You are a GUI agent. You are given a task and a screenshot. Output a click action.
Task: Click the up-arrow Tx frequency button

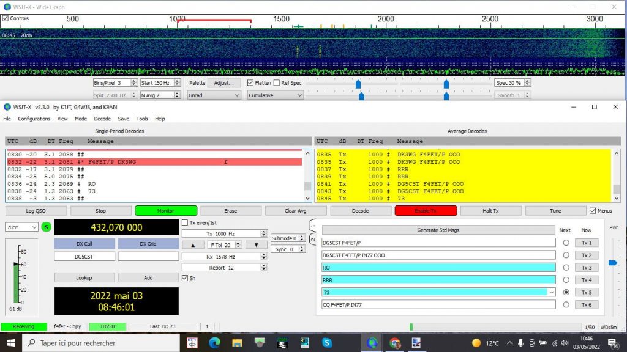(x=193, y=245)
